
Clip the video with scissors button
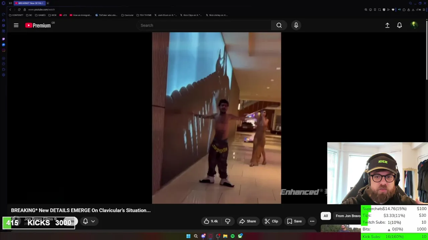272,221
